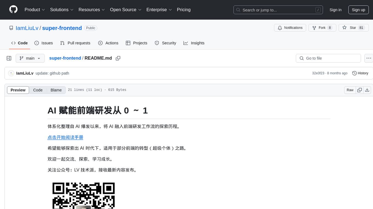This screenshot has width=373, height=209.
Task: Open the super-frontend repository title link
Action: (x=62, y=28)
